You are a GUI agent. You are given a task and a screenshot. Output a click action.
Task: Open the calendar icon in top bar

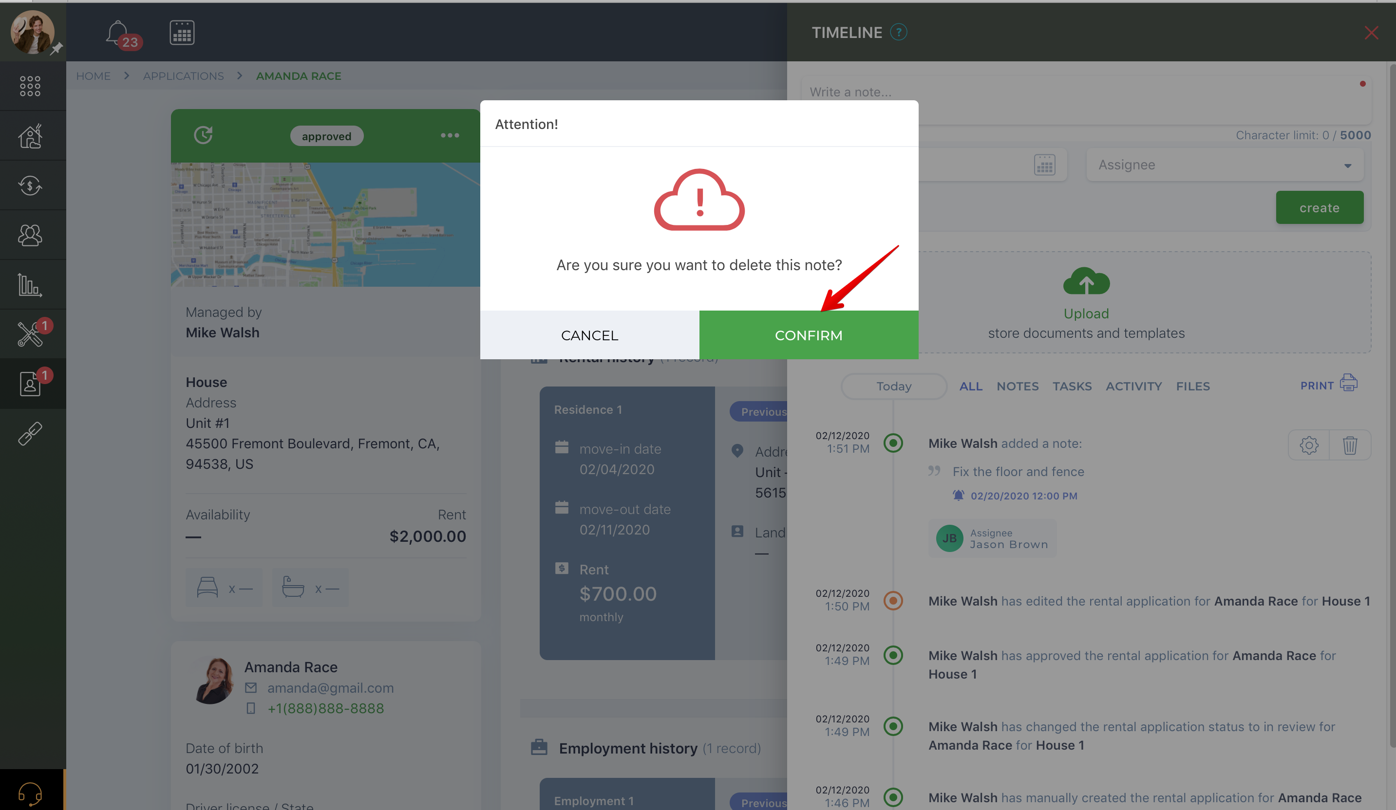pos(182,33)
